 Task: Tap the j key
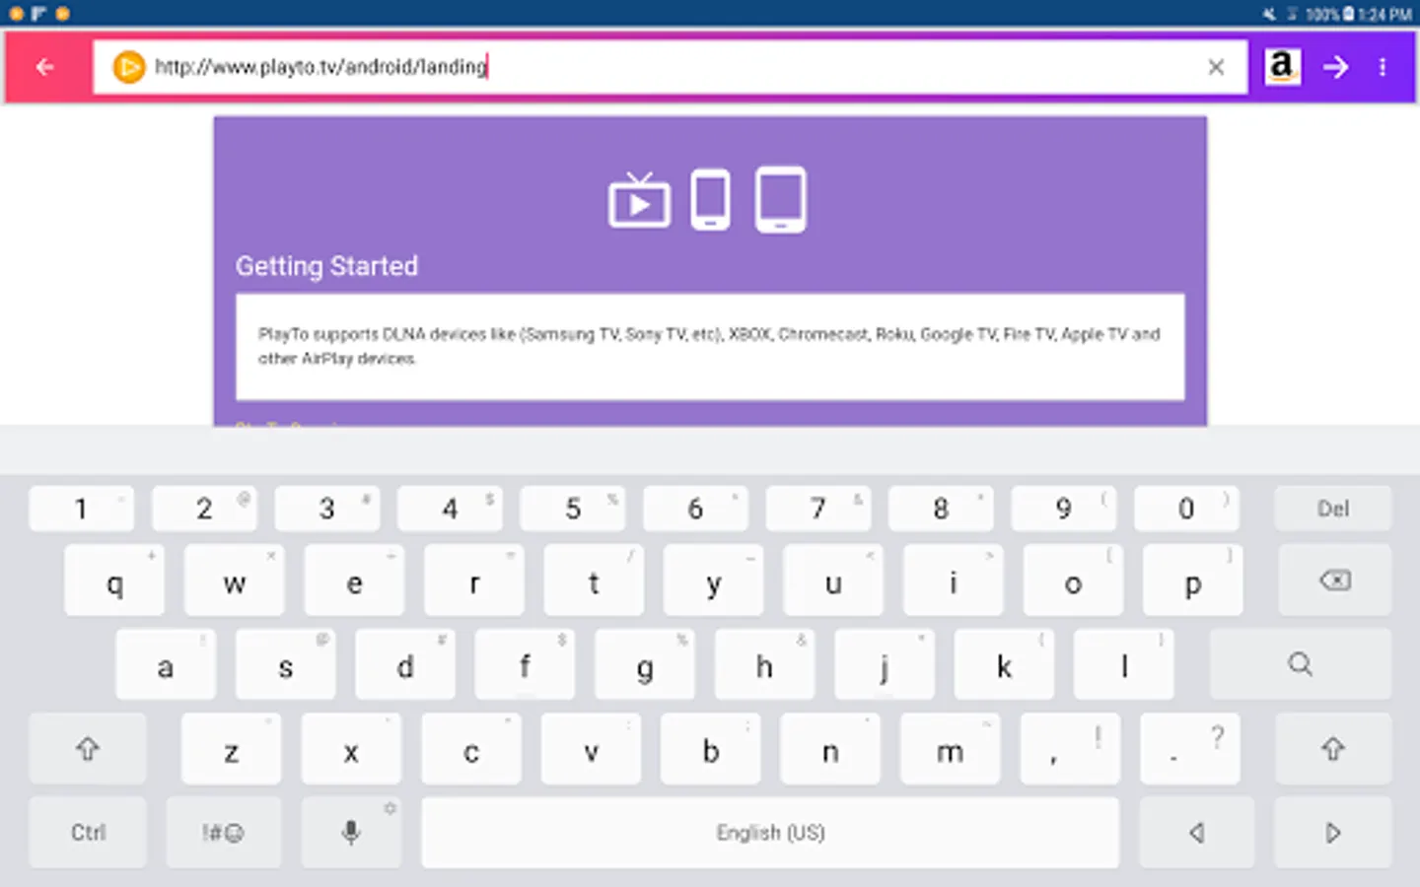[x=885, y=665]
